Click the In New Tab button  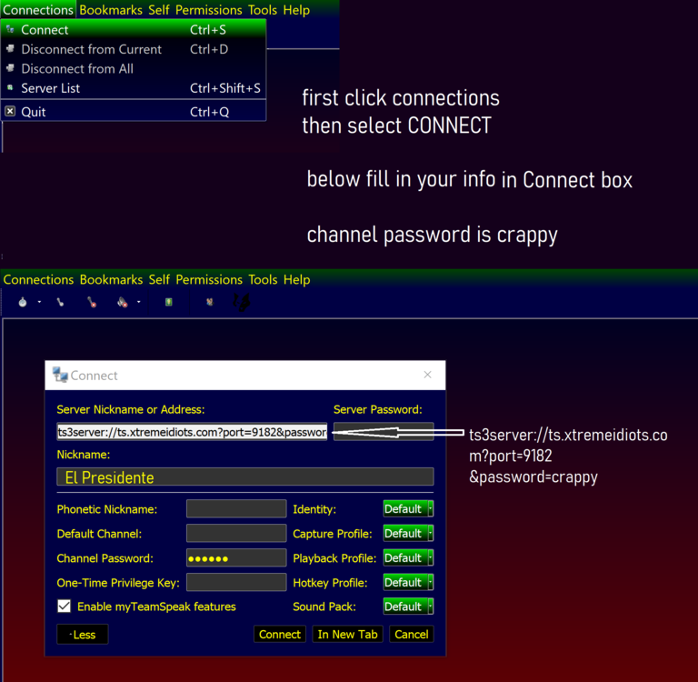click(x=348, y=635)
